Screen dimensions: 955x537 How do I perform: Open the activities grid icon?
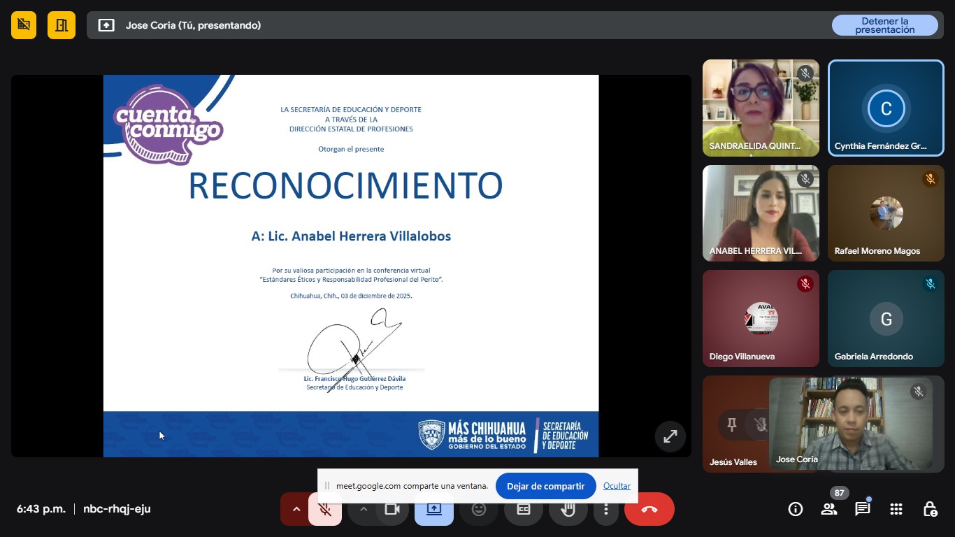pos(896,509)
